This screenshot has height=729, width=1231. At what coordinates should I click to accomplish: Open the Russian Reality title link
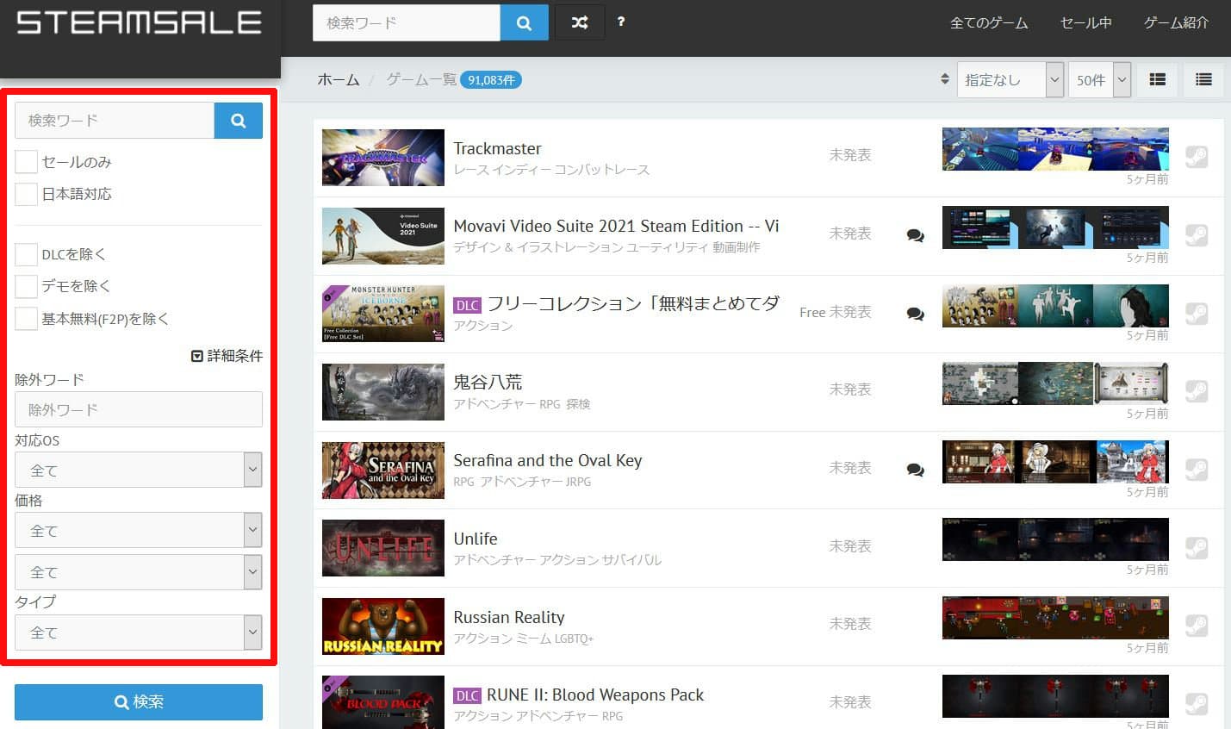pyautogui.click(x=509, y=617)
